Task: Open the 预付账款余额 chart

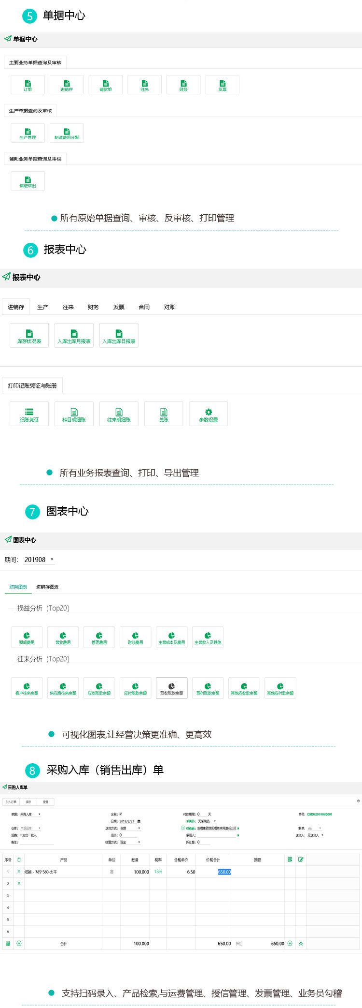Action: tap(208, 688)
